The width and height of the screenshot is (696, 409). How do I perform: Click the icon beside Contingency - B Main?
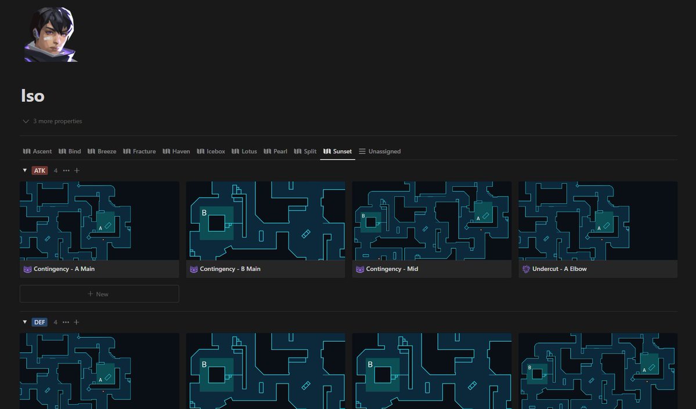tap(193, 269)
